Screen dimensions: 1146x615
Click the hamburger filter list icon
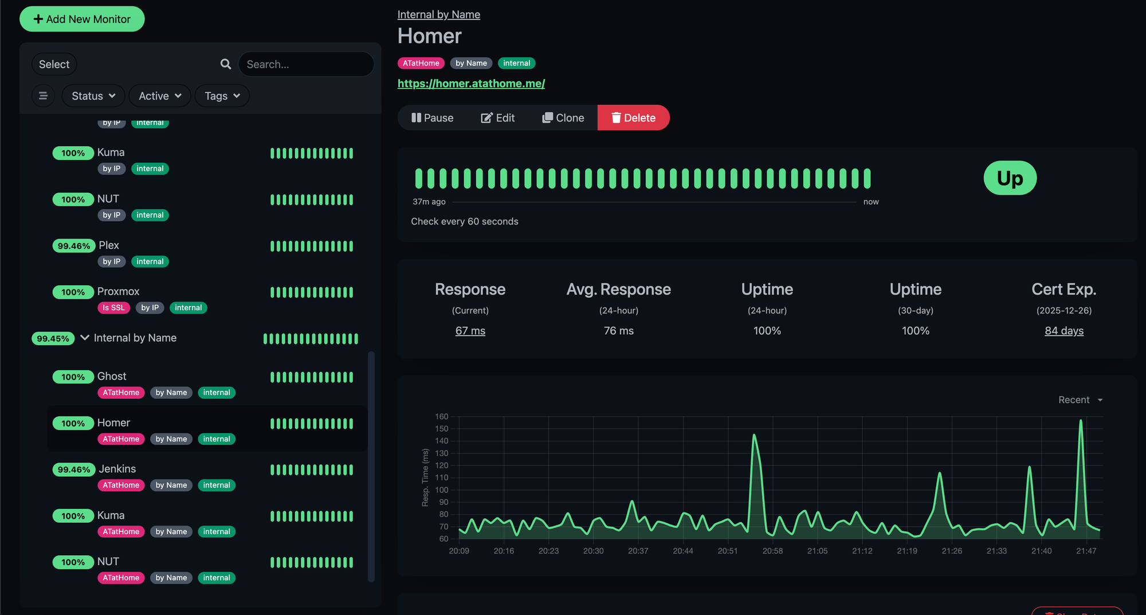[x=43, y=96]
